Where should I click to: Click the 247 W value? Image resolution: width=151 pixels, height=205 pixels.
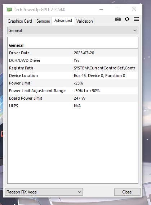80,98
